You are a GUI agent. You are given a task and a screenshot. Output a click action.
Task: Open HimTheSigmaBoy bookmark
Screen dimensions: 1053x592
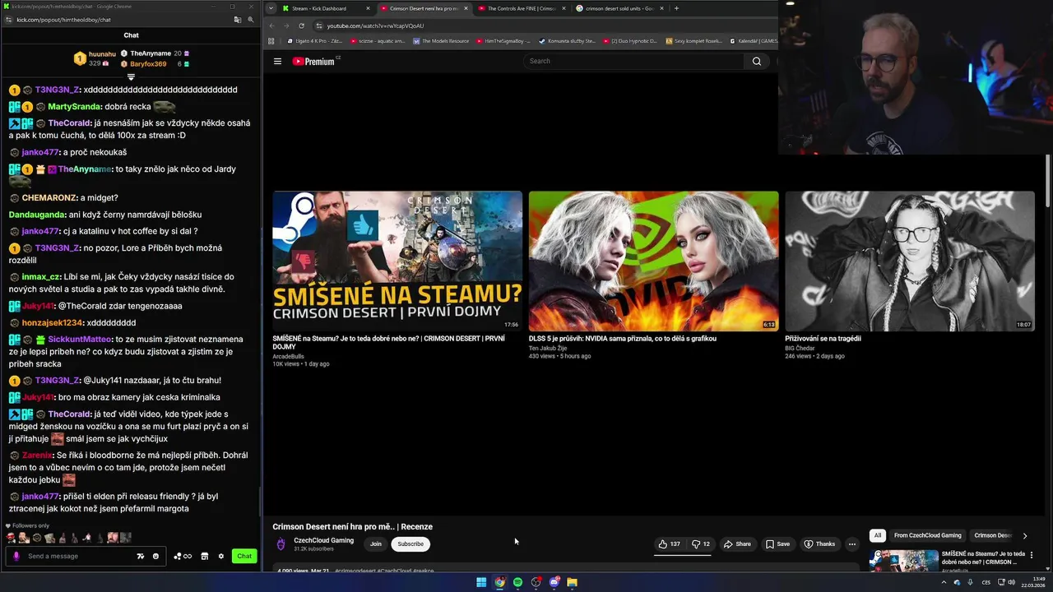[x=503, y=41]
